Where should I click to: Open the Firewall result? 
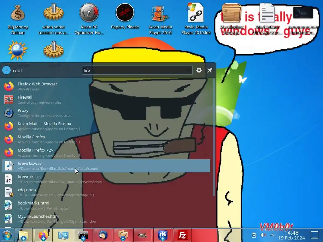(106, 100)
